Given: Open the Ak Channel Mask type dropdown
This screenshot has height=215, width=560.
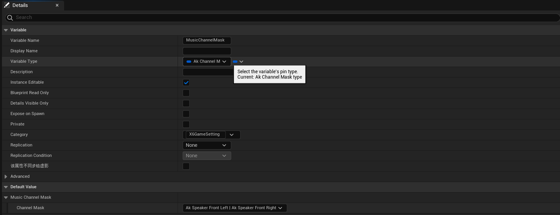Looking at the screenshot, I should click(206, 62).
